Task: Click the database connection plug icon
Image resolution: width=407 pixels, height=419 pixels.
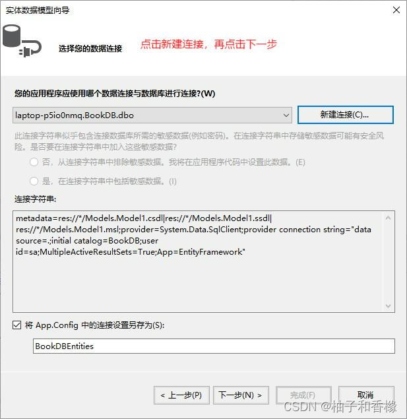Action: [22, 41]
